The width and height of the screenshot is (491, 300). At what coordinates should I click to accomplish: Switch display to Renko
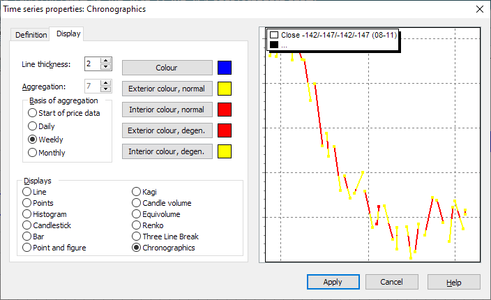click(x=137, y=225)
